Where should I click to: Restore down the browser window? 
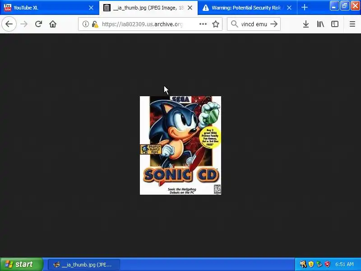345,5
